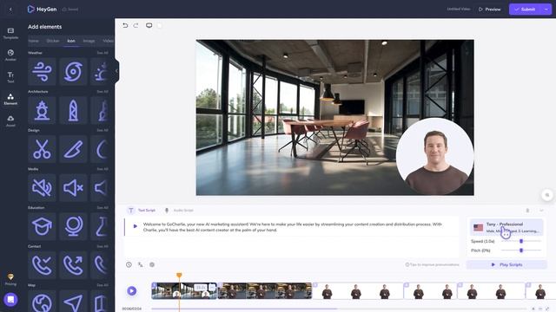Collapse the Add elements side panel
The height and width of the screenshot is (312, 556).
tap(116, 71)
